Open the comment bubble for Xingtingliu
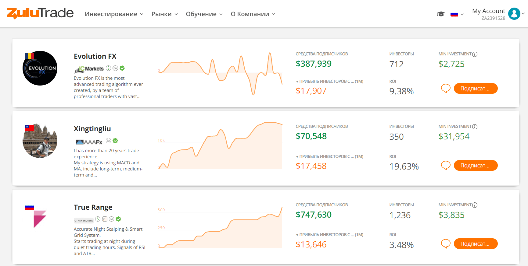 [446, 166]
